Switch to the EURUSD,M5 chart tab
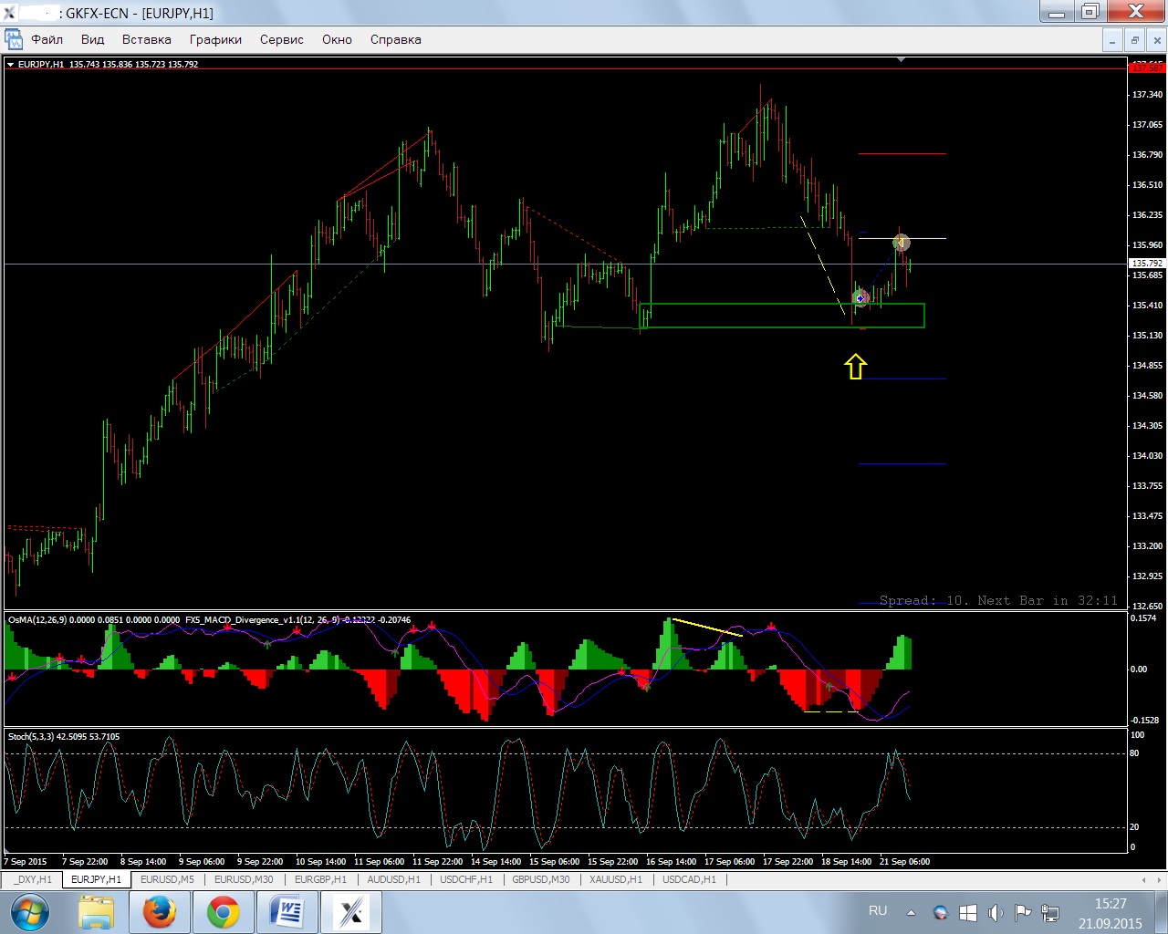Image resolution: width=1168 pixels, height=934 pixels. click(x=167, y=879)
